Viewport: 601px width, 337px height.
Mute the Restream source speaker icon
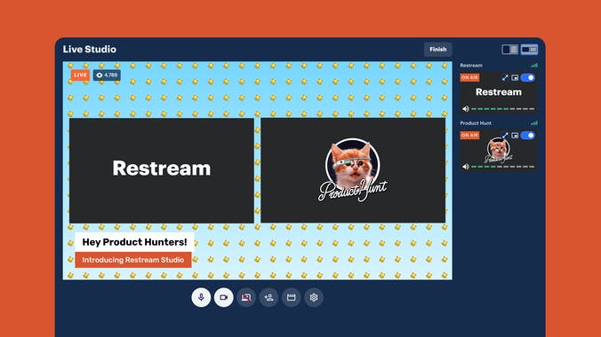[466, 109]
